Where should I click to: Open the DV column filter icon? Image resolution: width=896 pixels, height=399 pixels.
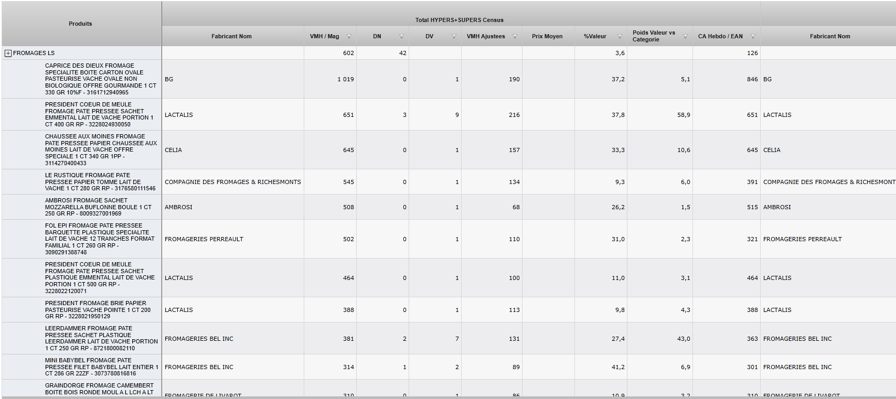(454, 37)
